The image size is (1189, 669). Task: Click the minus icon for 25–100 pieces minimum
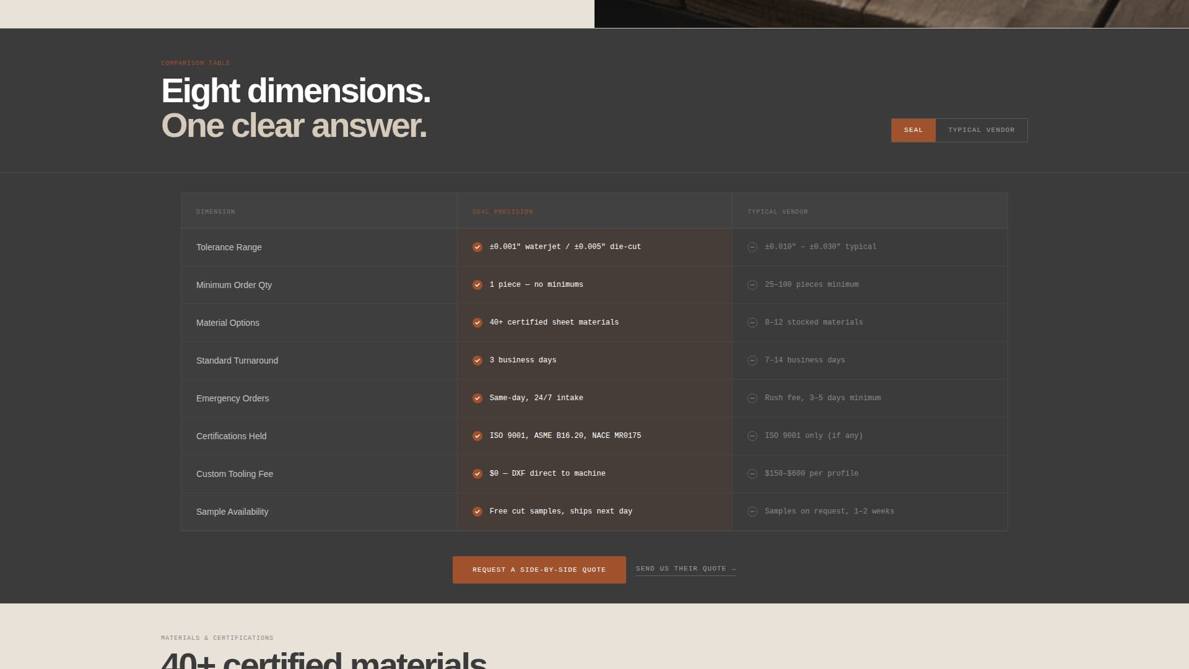[x=752, y=285]
